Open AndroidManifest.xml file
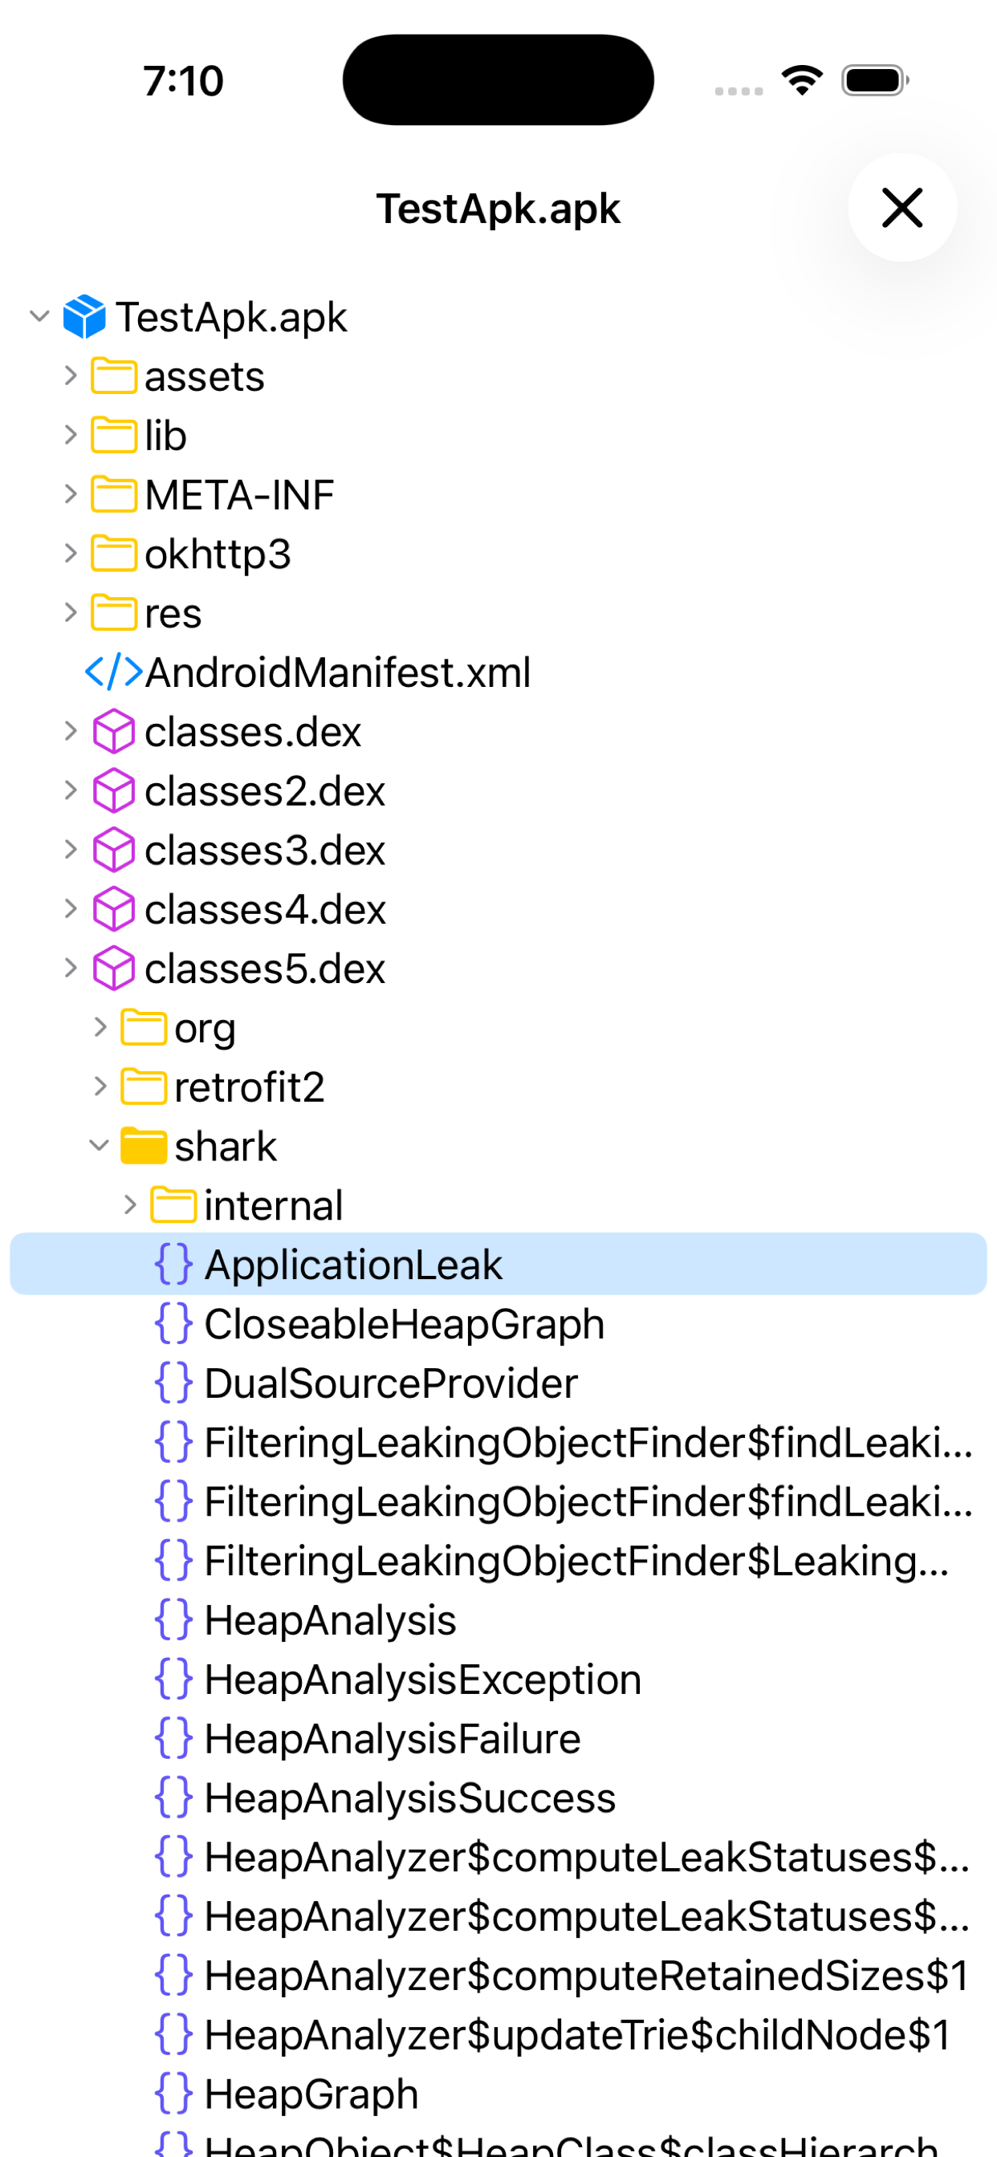 point(338,672)
